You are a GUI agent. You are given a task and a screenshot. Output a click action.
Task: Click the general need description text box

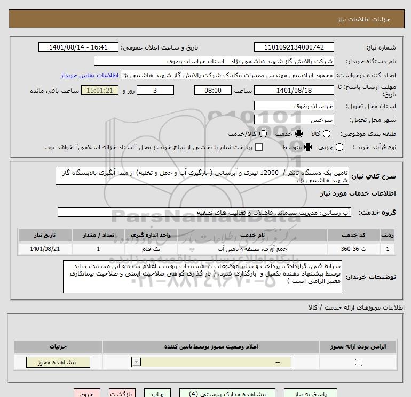pyautogui.click(x=202, y=176)
